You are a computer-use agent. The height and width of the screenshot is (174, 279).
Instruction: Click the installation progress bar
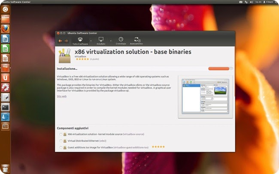[x=221, y=69]
